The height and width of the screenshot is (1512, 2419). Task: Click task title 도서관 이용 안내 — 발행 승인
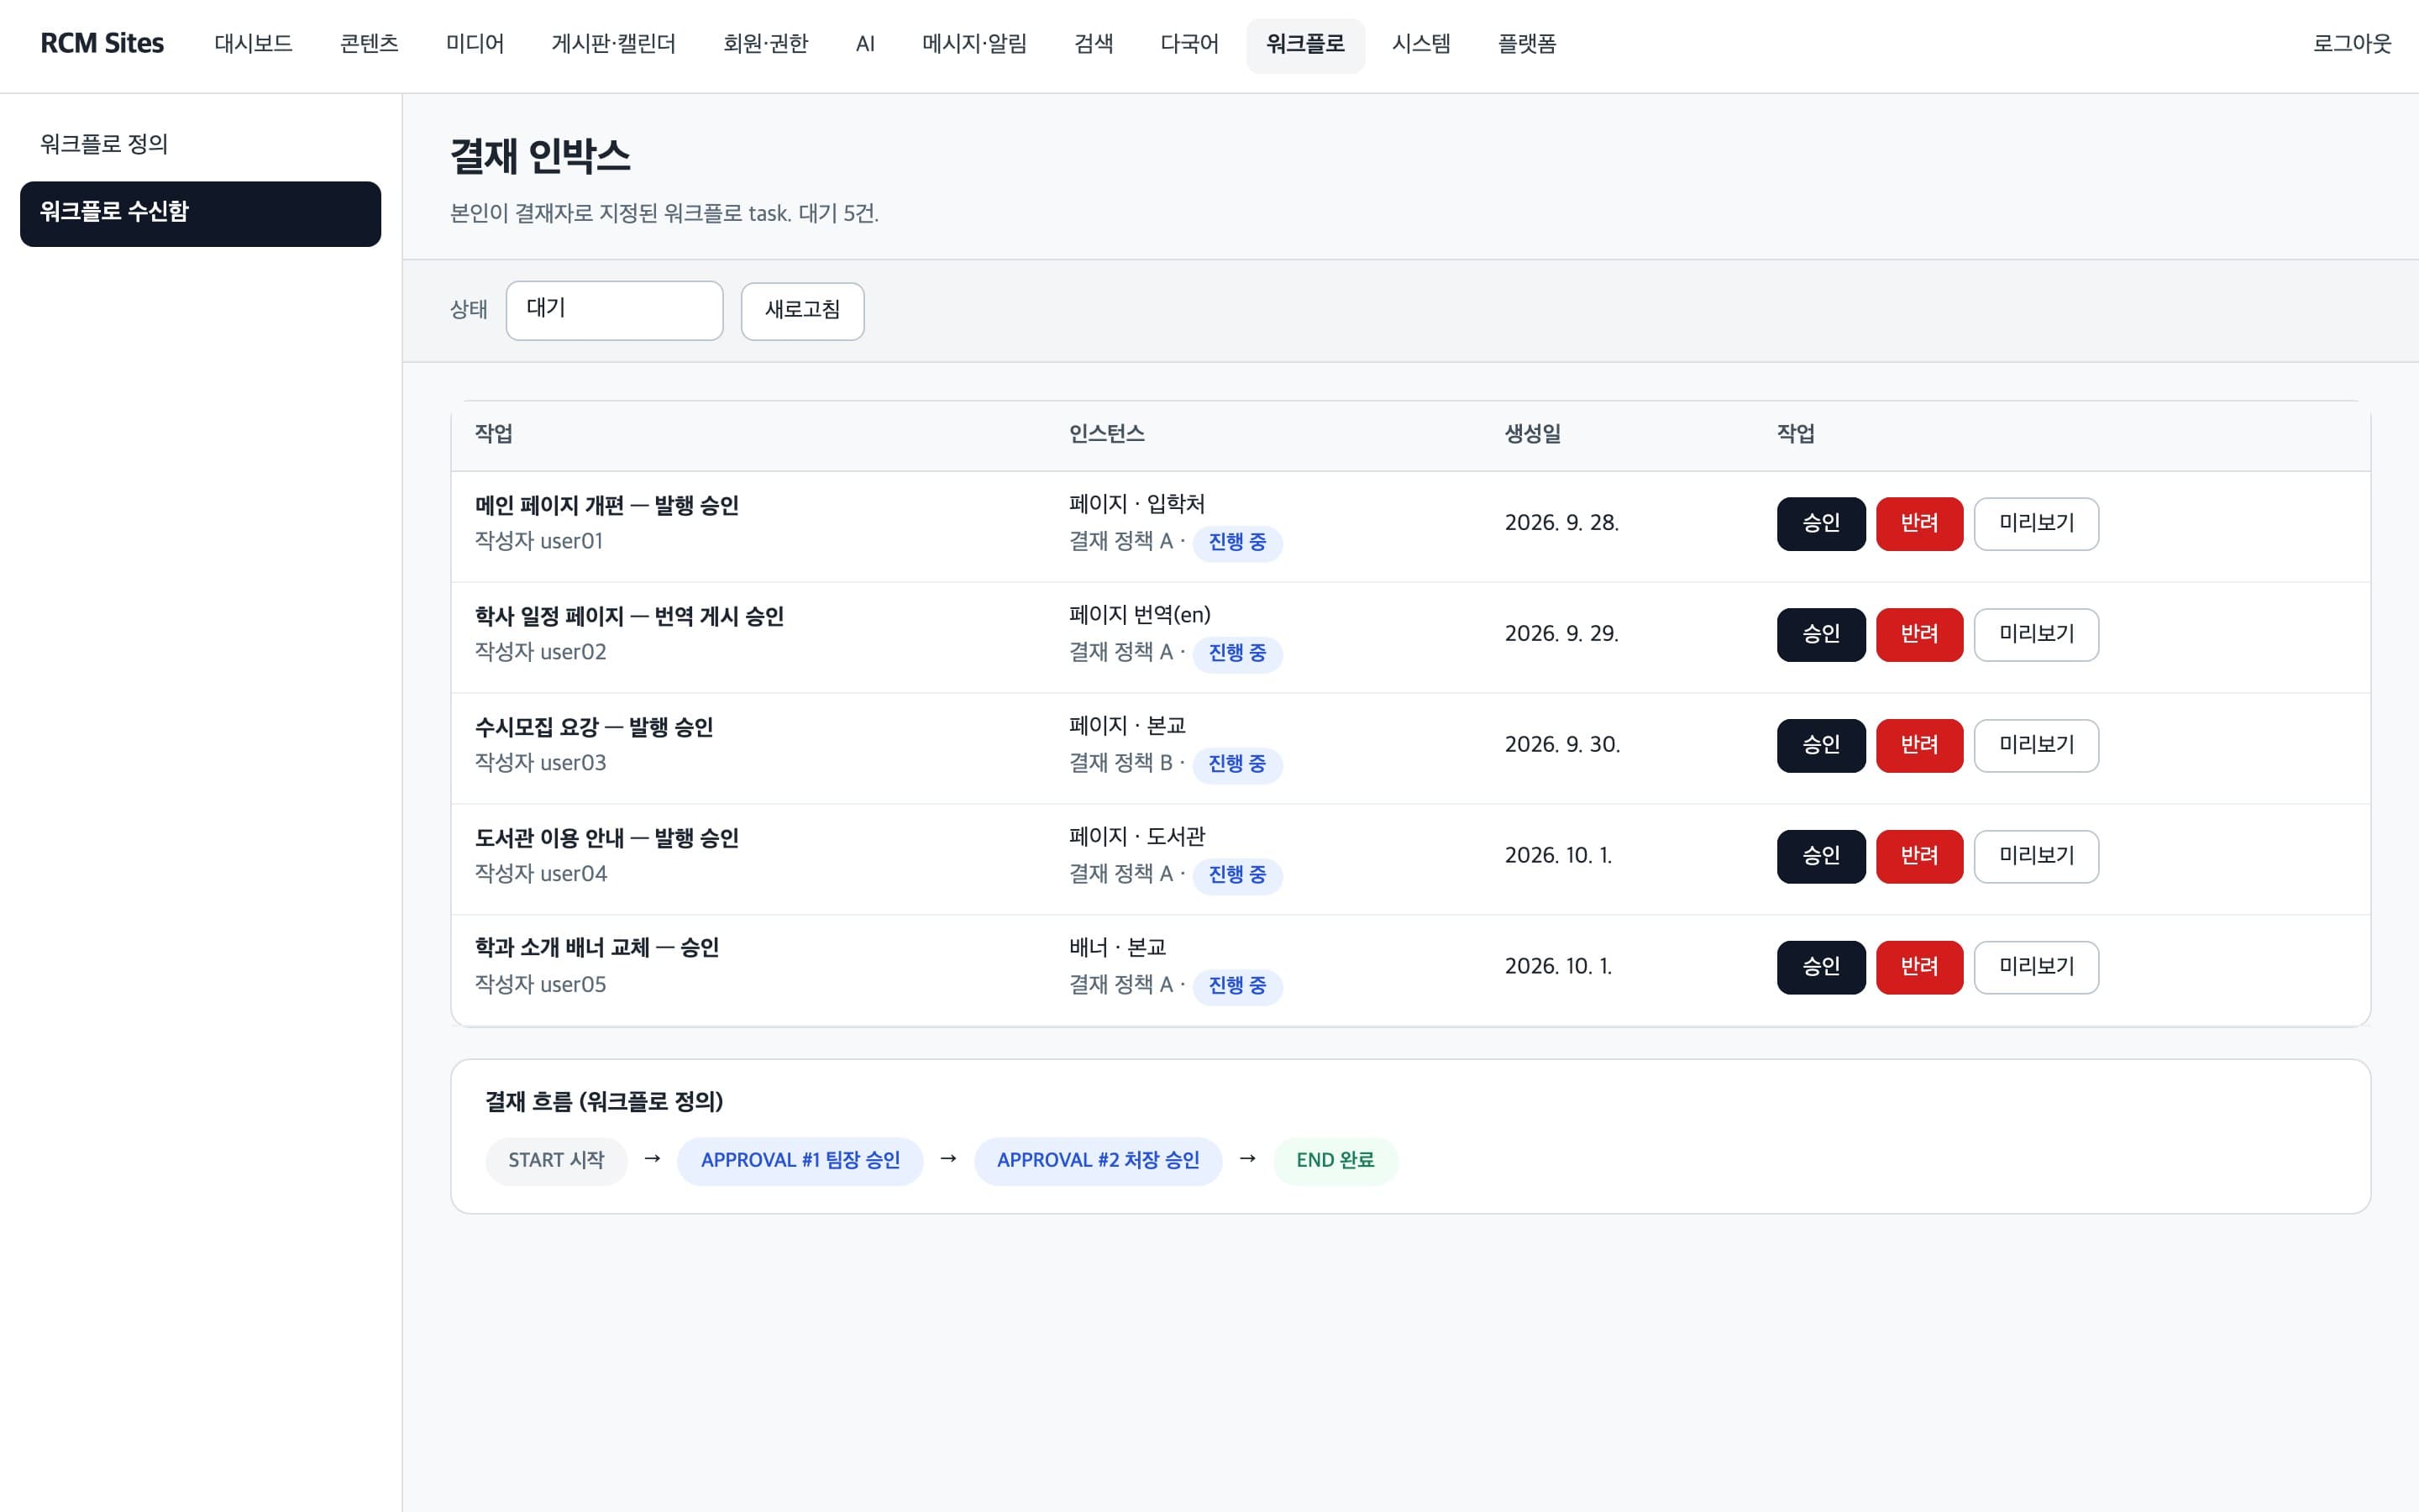click(606, 839)
